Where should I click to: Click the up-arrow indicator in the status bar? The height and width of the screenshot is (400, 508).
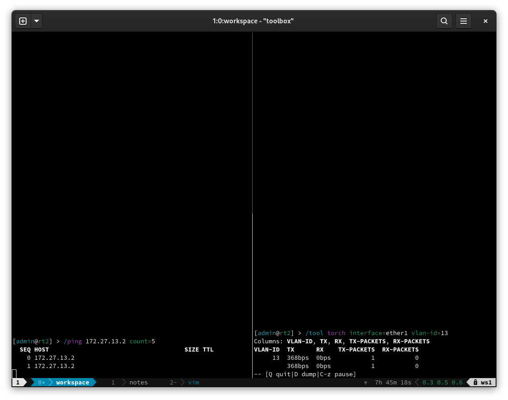coord(365,382)
